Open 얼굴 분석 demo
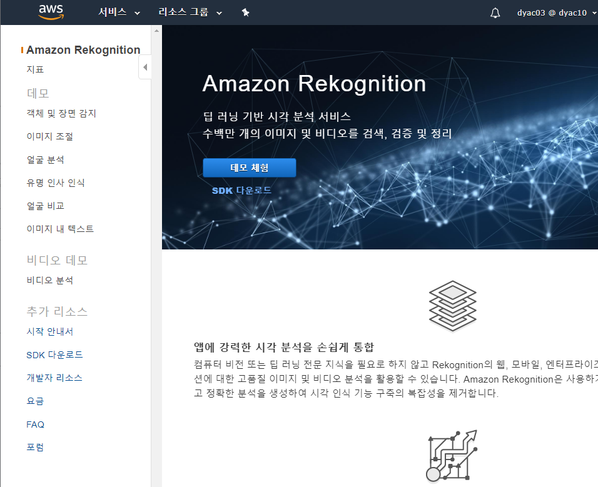598x487 pixels. pyautogui.click(x=45, y=159)
